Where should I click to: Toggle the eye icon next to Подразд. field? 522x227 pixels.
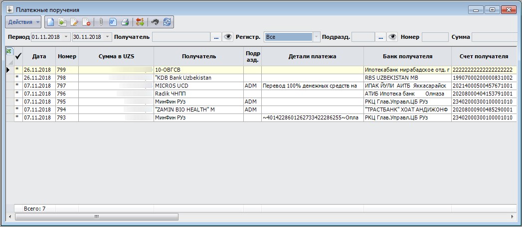point(392,37)
